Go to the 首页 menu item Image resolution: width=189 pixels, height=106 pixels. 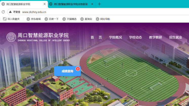point(96,37)
